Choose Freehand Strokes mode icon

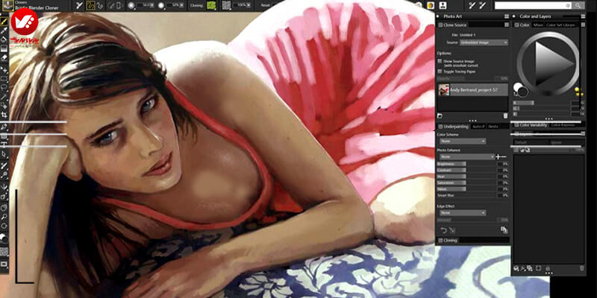point(90,5)
